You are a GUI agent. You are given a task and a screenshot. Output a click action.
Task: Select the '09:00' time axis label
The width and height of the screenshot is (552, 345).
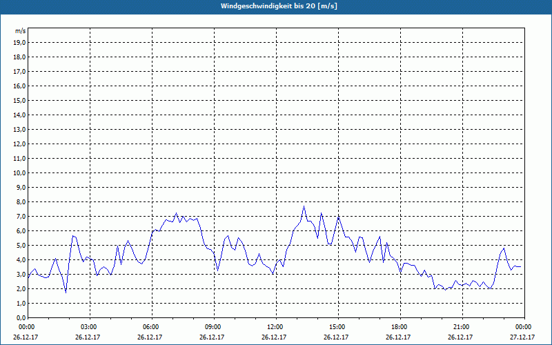[x=214, y=327]
